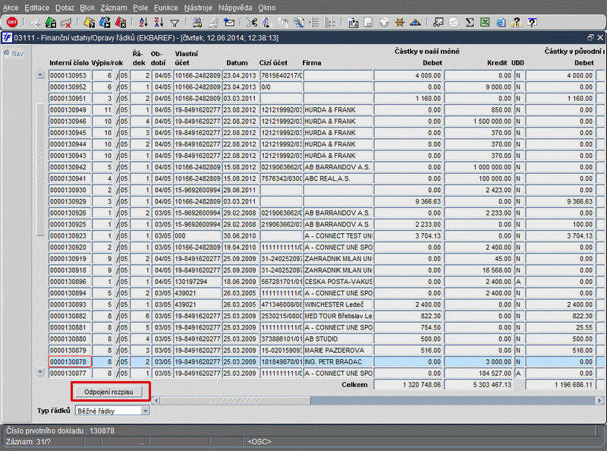Image resolution: width=607 pixels, height=451 pixels.
Task: Click the print icon in toolbar
Action: point(197,23)
